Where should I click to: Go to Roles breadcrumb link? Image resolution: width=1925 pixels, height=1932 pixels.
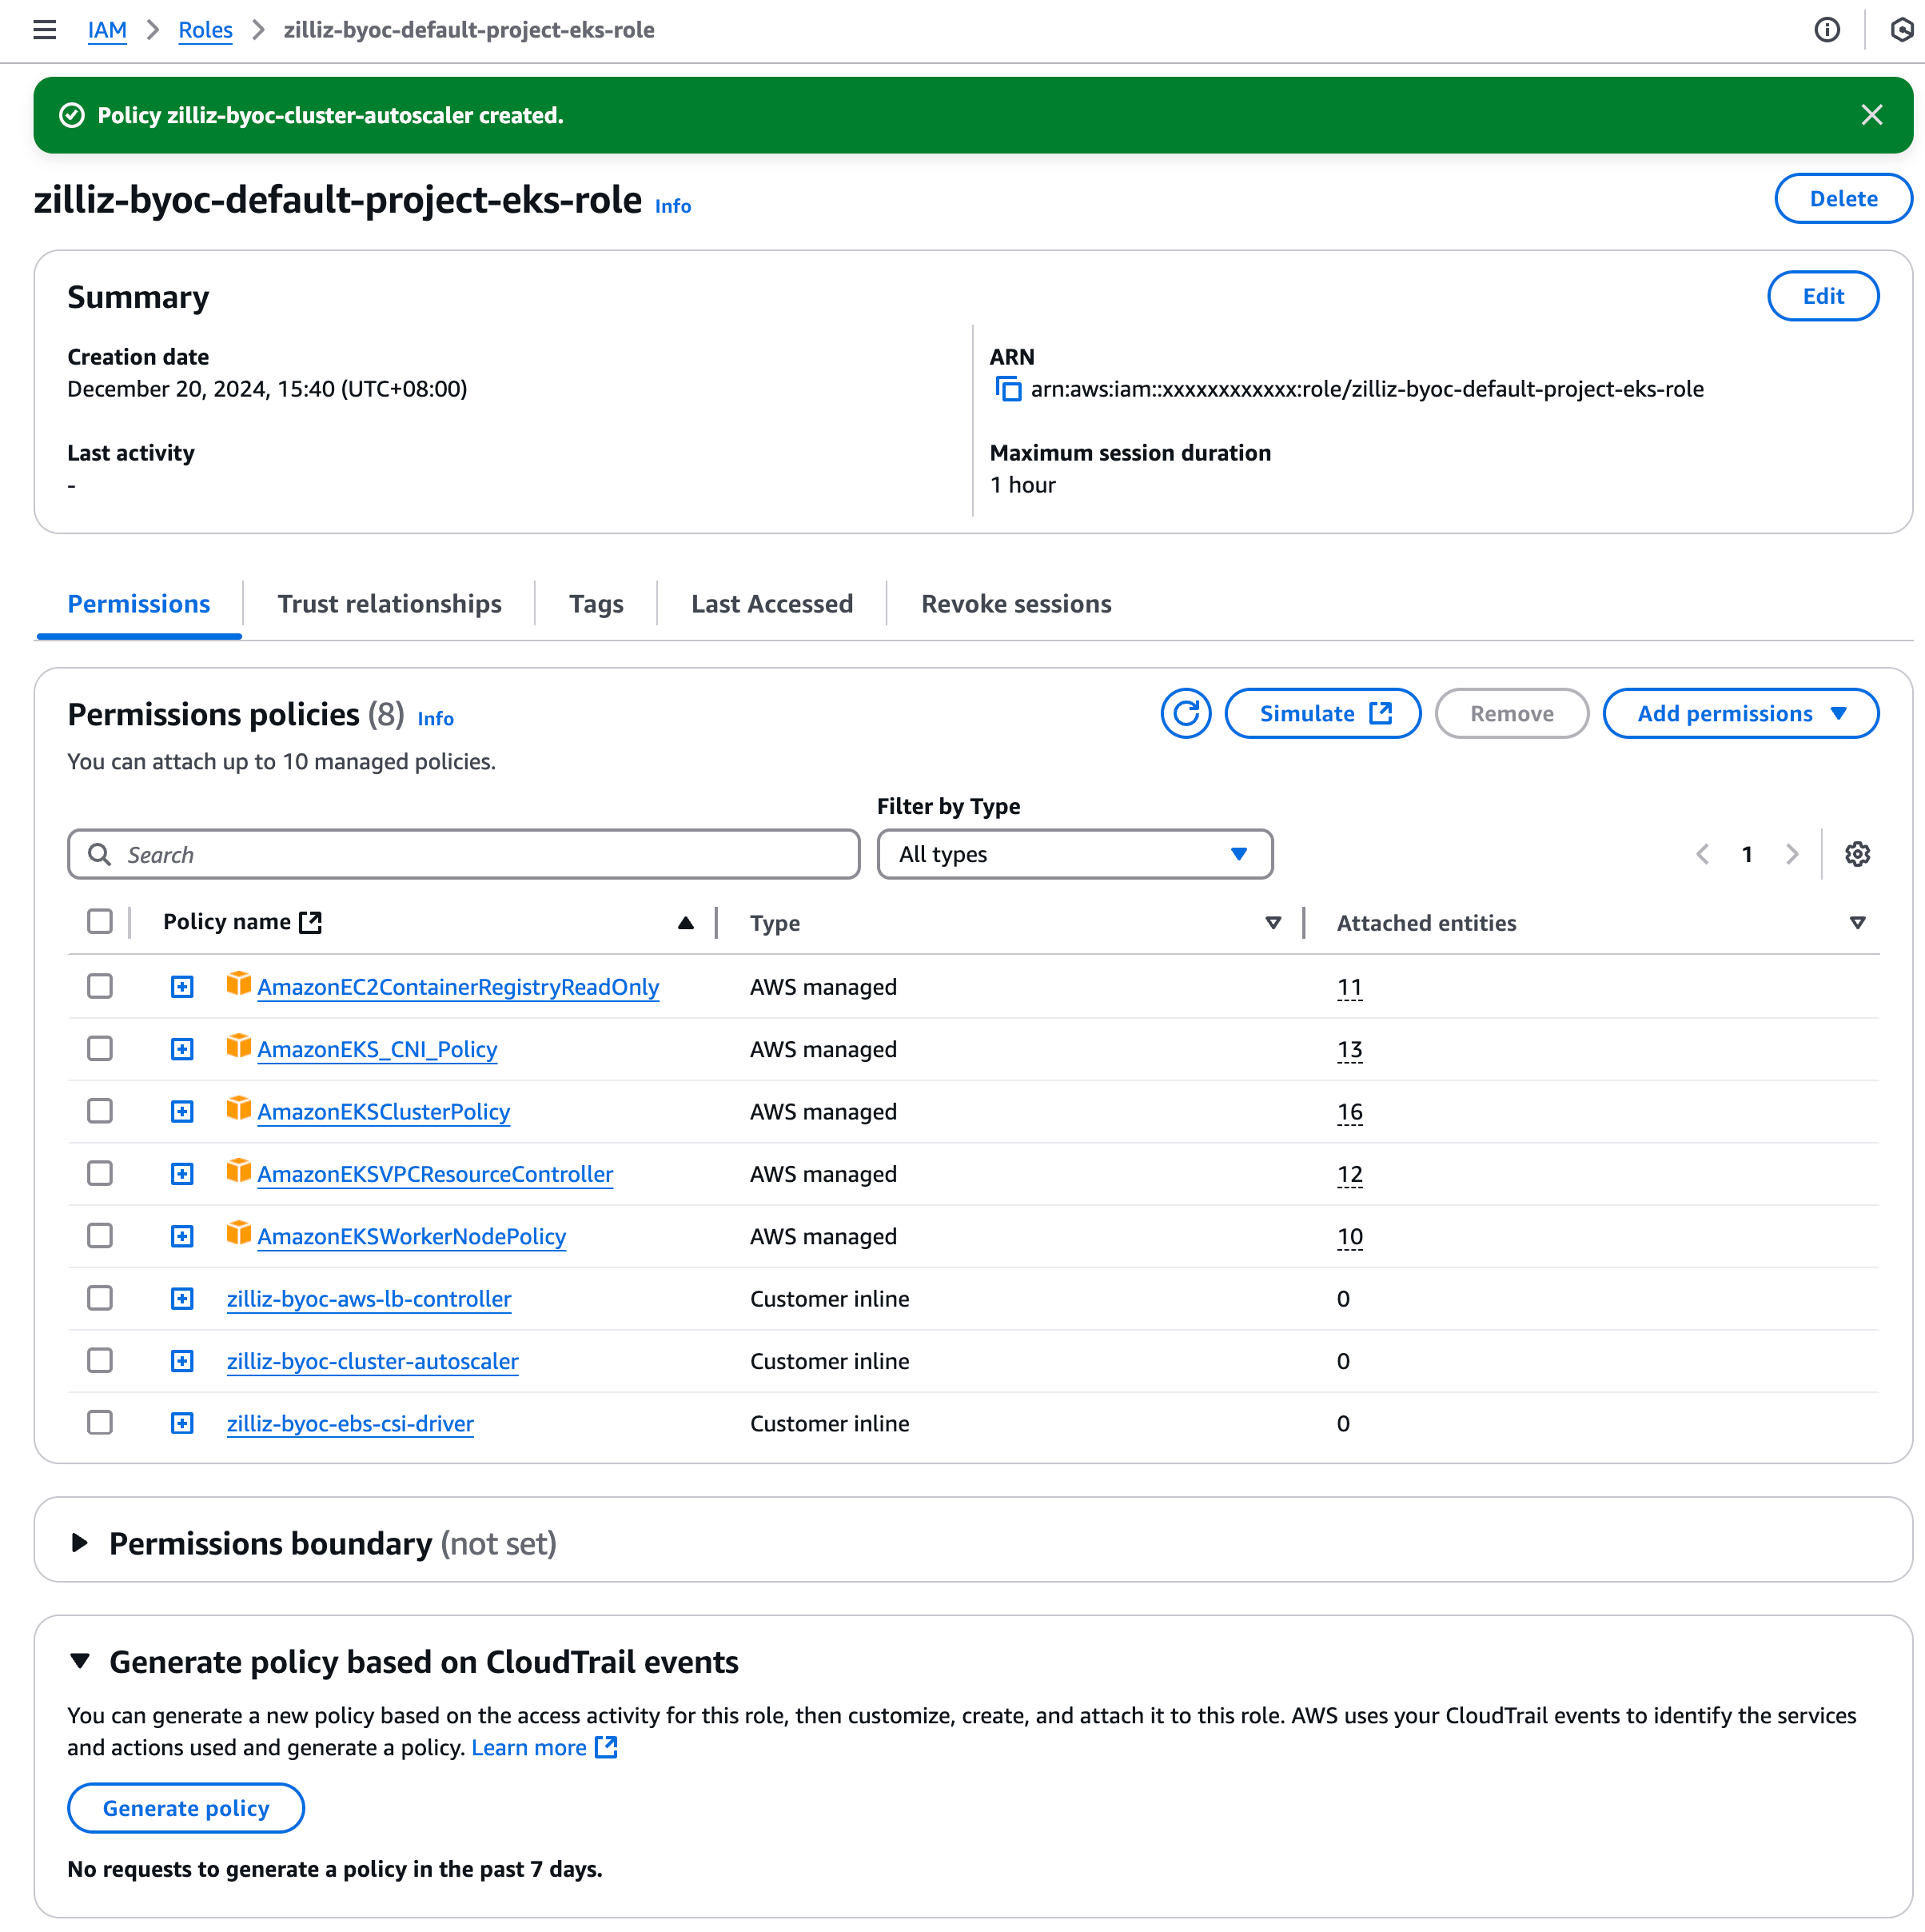point(205,30)
